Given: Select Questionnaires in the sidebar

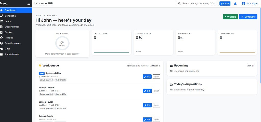Looking at the screenshot, I should coord(16,43).
